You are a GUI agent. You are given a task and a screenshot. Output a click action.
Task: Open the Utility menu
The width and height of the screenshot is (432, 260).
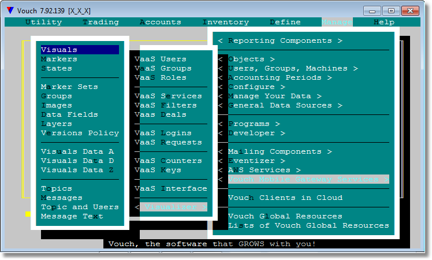pos(43,22)
